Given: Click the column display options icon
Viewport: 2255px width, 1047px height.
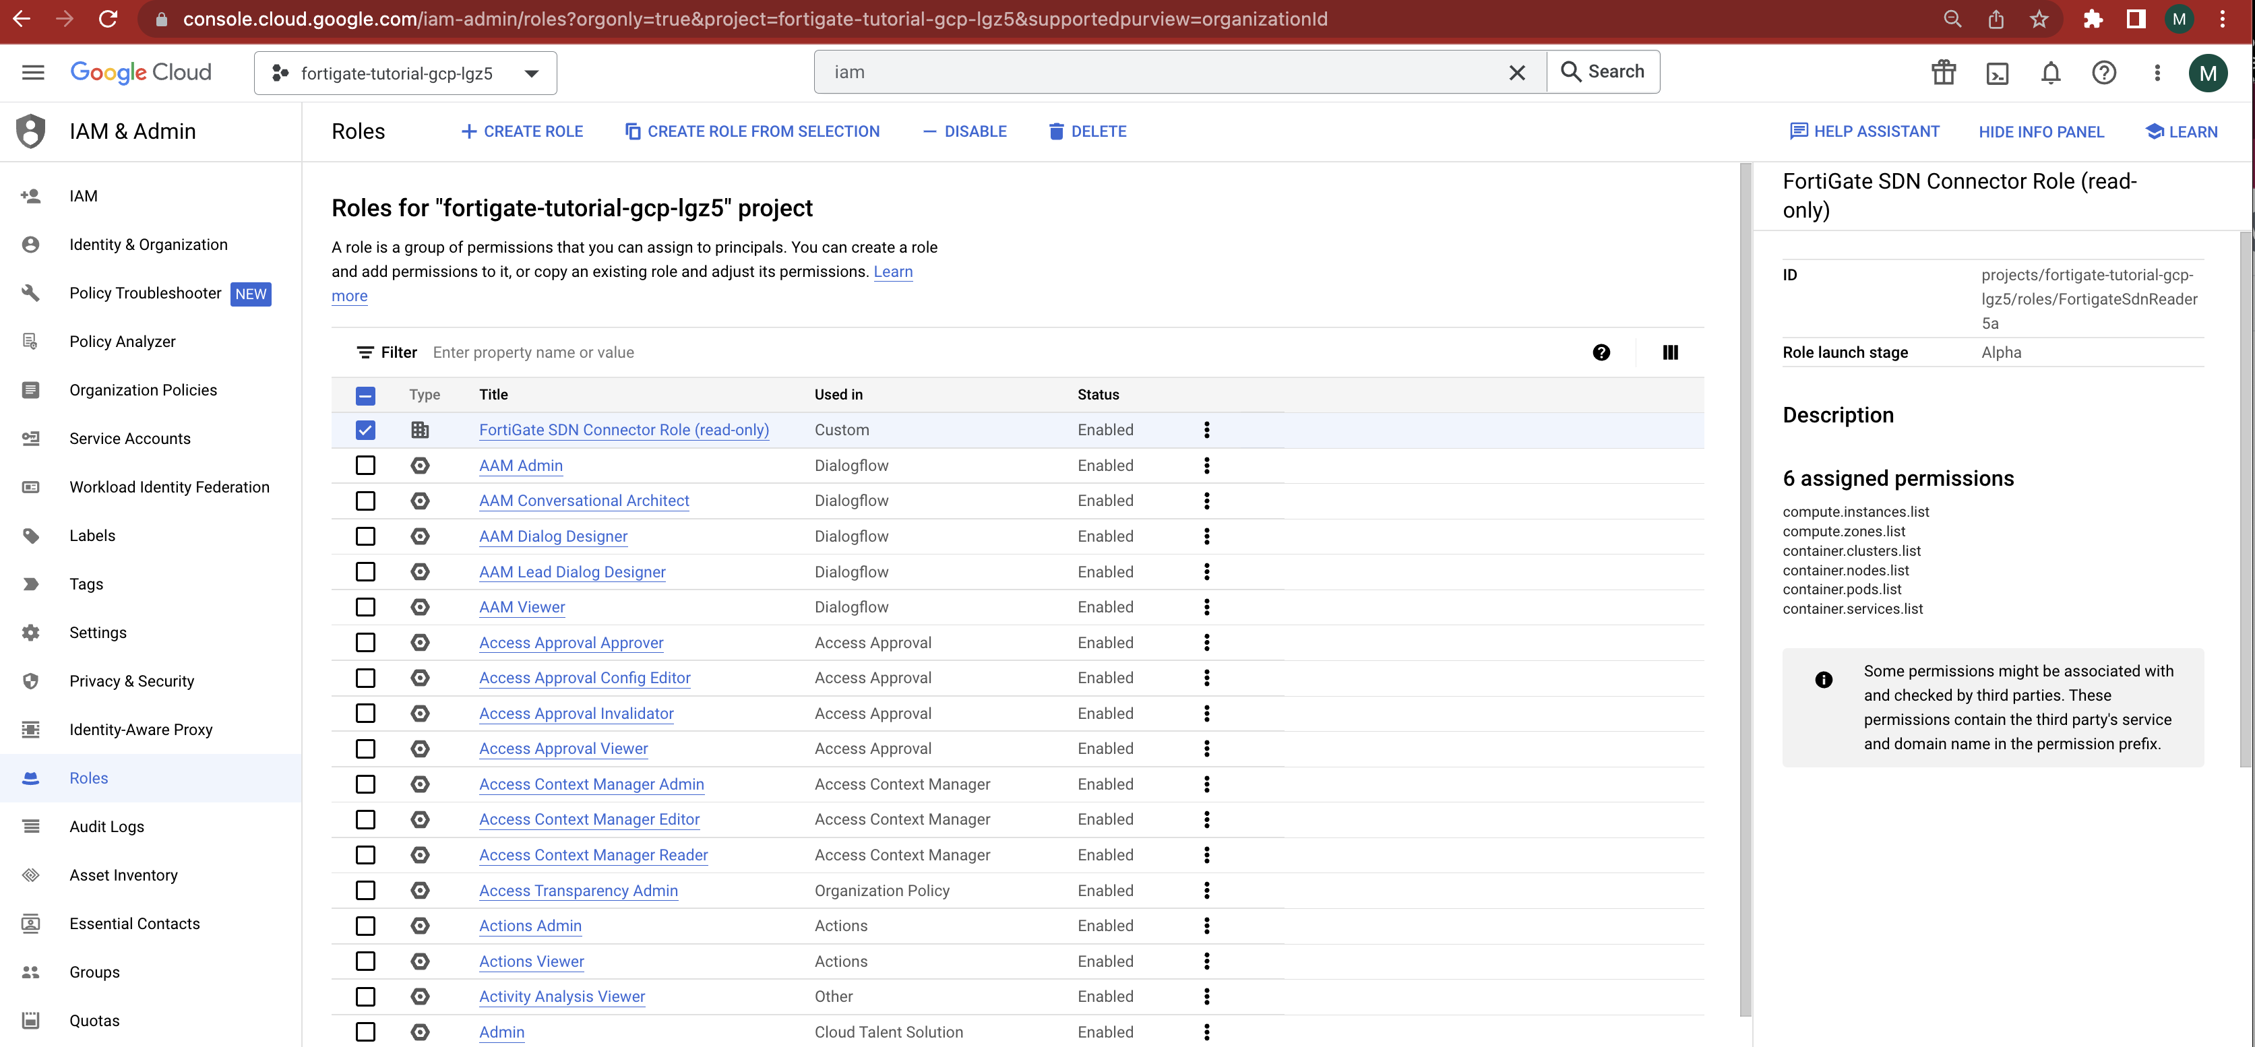Looking at the screenshot, I should (1669, 353).
